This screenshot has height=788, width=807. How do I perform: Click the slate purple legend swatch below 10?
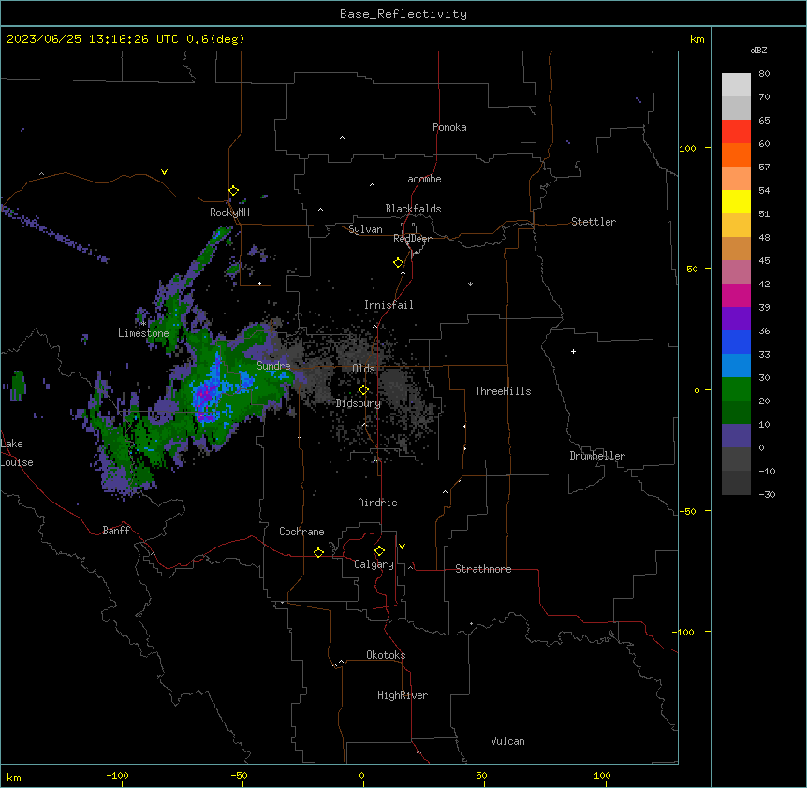tap(736, 436)
